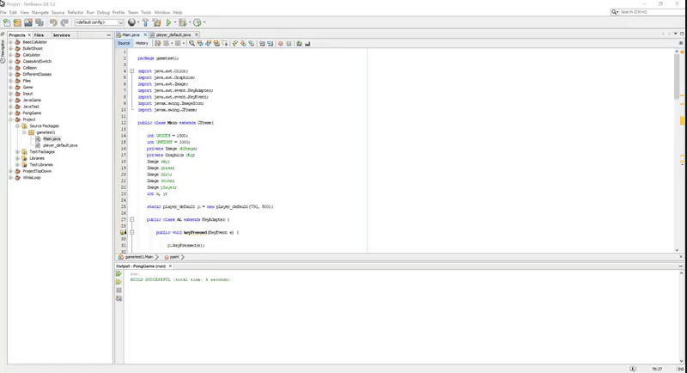687x373 pixels.
Task: Collapse the import block fold marker
Action: pyautogui.click(x=131, y=71)
